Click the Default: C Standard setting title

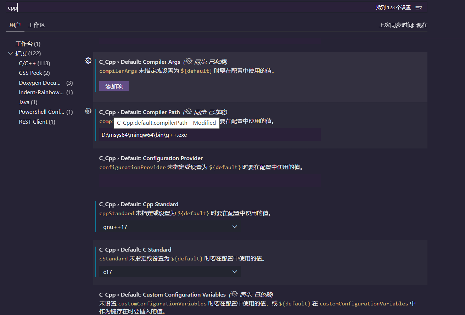coord(135,249)
